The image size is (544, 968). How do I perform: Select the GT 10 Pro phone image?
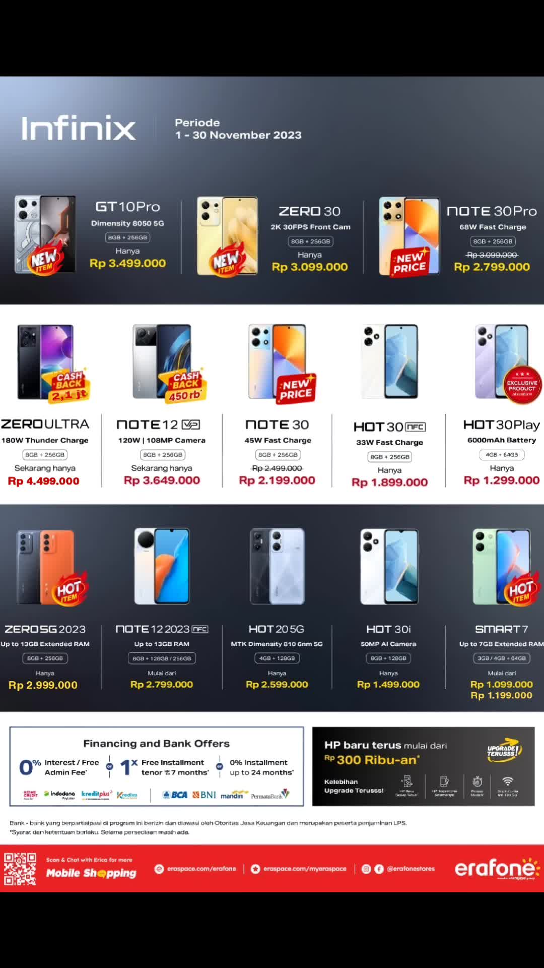pos(45,234)
